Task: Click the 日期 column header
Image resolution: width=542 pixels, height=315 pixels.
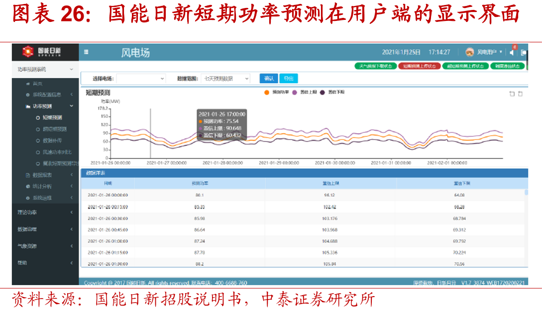Action: pos(108,183)
